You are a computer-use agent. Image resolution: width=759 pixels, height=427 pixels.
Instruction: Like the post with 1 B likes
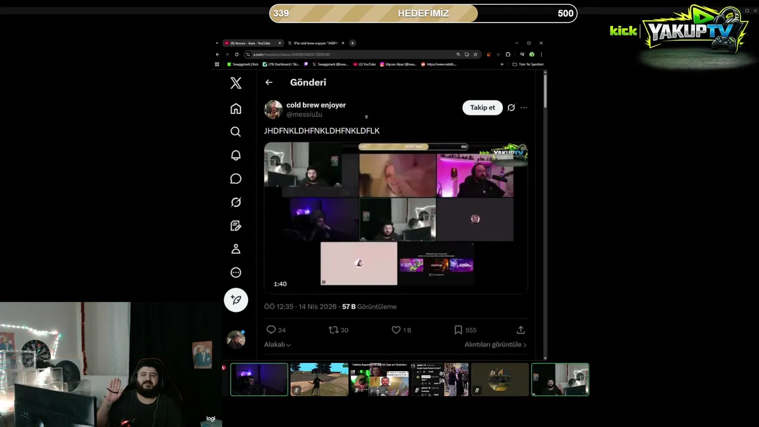click(396, 330)
